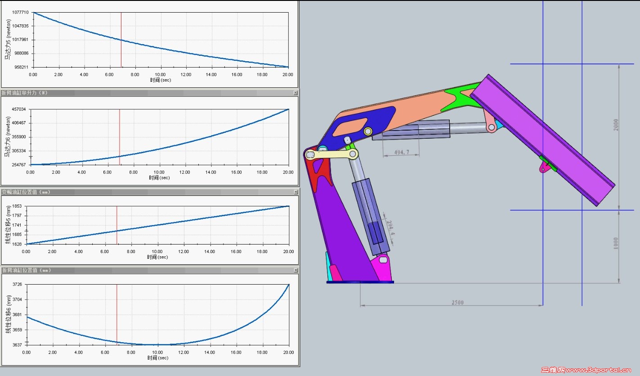The image size is (640, 376).
Task: Click the red time cursor in 马达力6 chart
Action: tap(120, 137)
